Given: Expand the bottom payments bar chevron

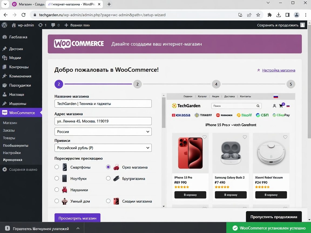Looking at the screenshot, I should coord(78,228).
